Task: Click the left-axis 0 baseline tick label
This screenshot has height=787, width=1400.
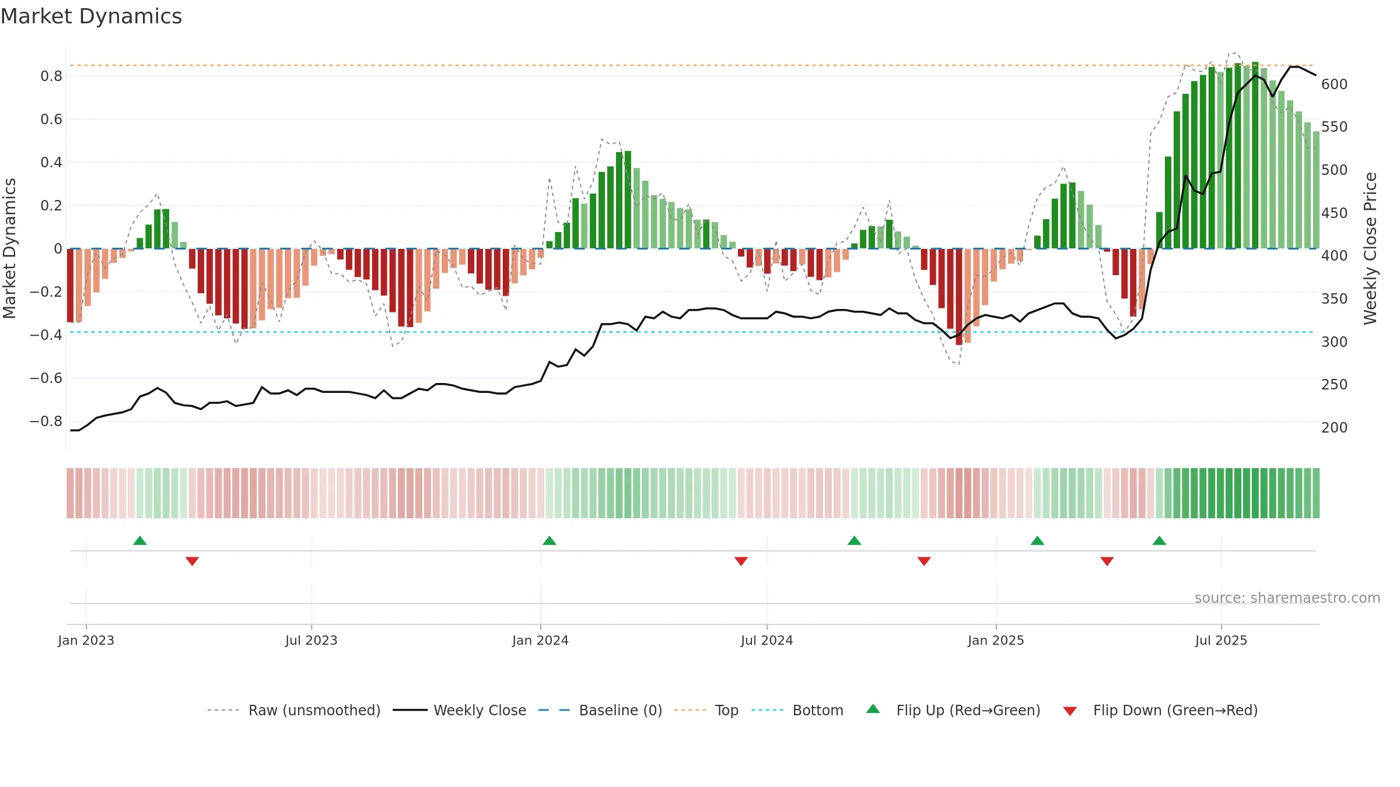Action: (x=58, y=248)
